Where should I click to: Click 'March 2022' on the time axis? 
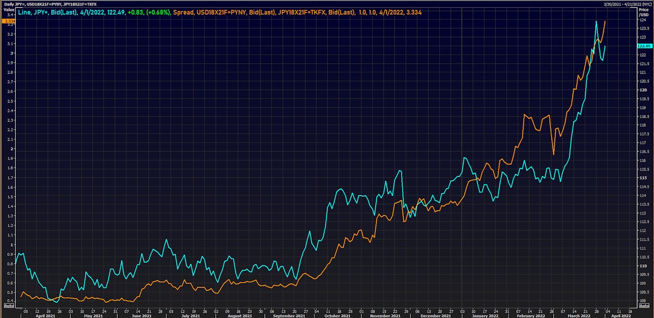pyautogui.click(x=579, y=315)
